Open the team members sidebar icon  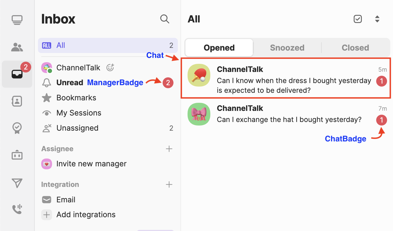tap(17, 47)
